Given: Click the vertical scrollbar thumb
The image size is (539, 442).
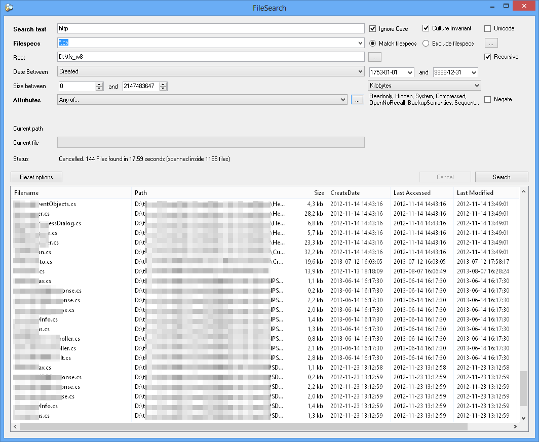Looking at the screenshot, I should [x=523, y=388].
